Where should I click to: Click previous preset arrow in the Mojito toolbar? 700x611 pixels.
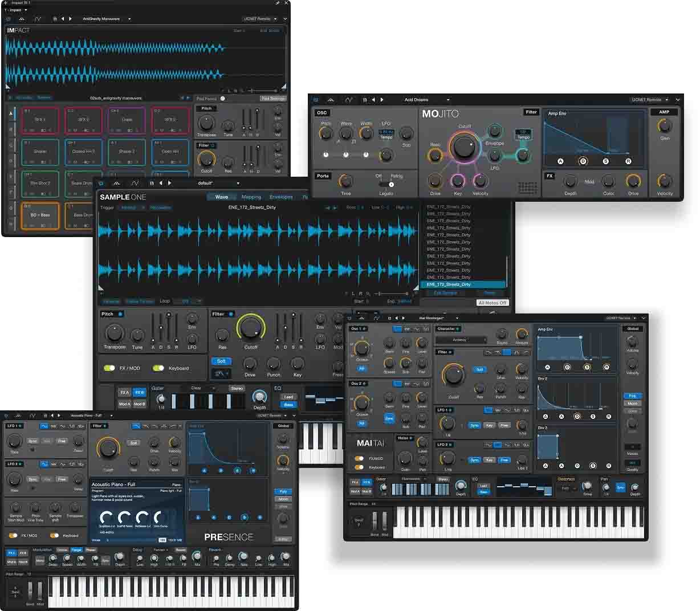click(373, 100)
